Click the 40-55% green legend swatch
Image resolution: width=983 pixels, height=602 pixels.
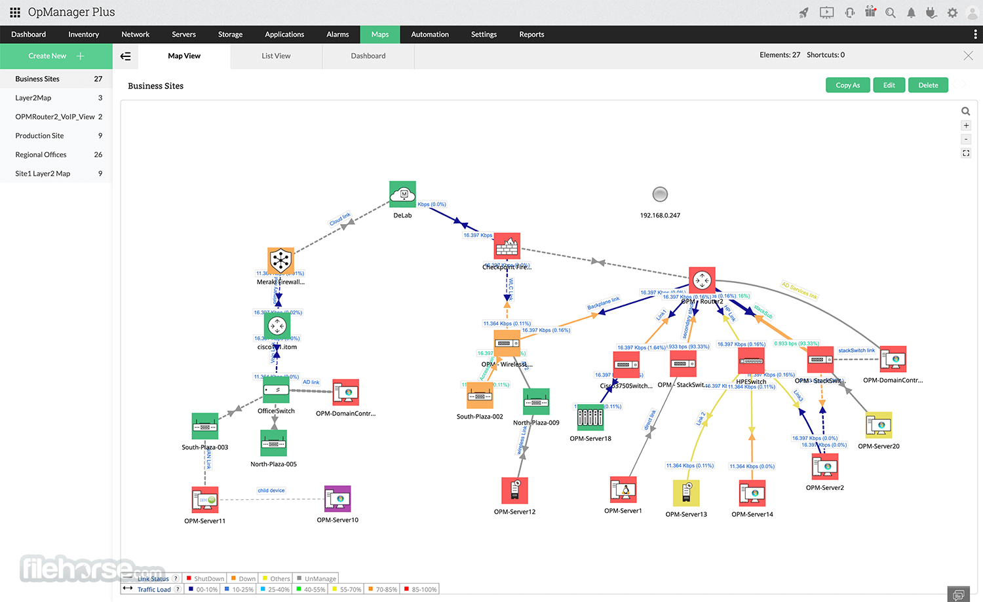(299, 590)
